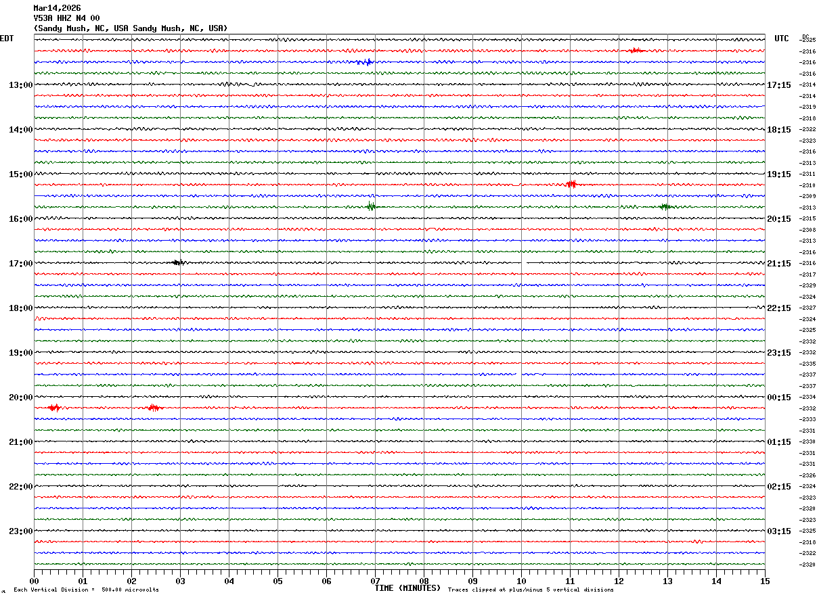
Task: Click the green burst near minute 13
Action: [665, 207]
